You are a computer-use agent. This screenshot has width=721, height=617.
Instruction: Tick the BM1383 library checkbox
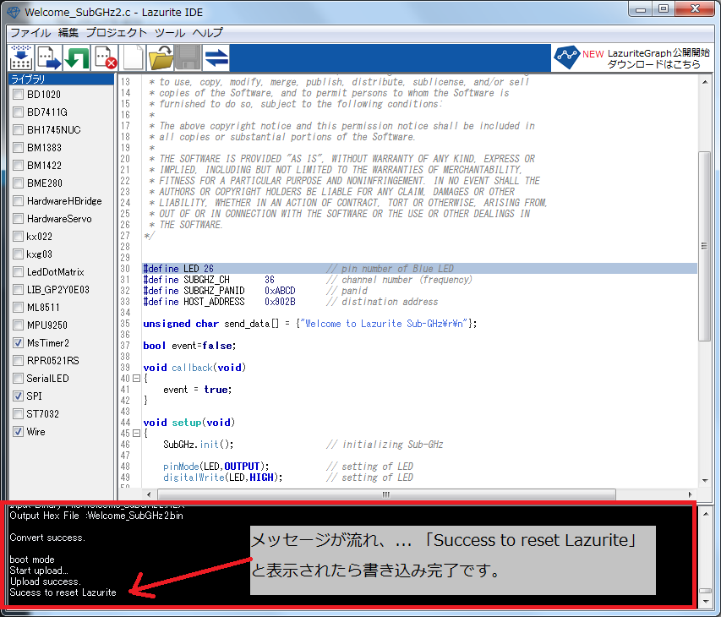[x=18, y=148]
